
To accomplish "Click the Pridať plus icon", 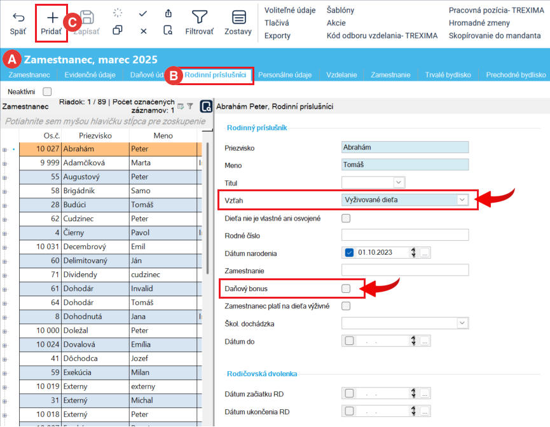I will pos(52,17).
